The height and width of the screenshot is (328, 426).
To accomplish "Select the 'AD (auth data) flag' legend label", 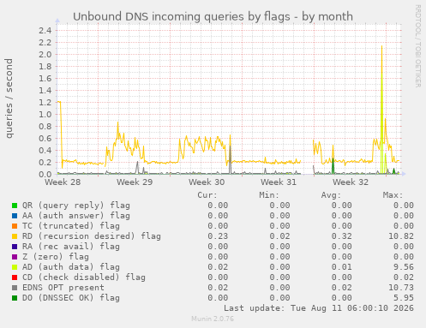I will [x=71, y=267].
